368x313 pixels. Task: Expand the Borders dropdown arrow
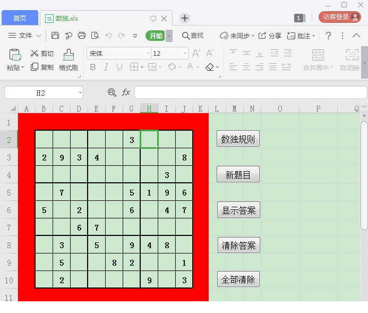click(x=142, y=67)
